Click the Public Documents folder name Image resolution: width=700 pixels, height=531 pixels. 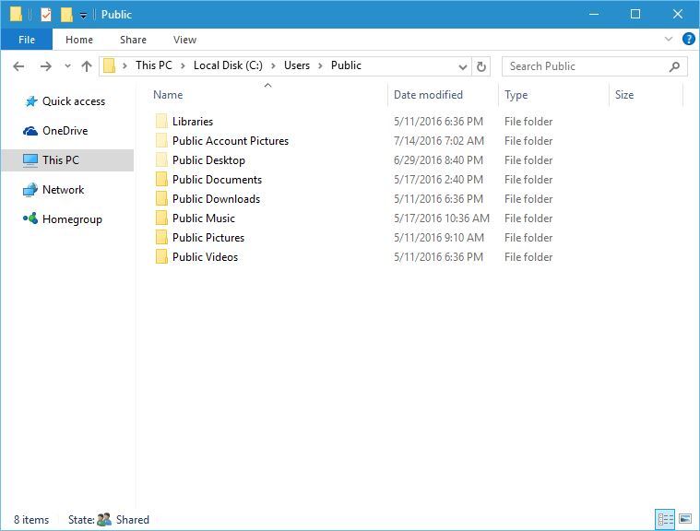[217, 180]
